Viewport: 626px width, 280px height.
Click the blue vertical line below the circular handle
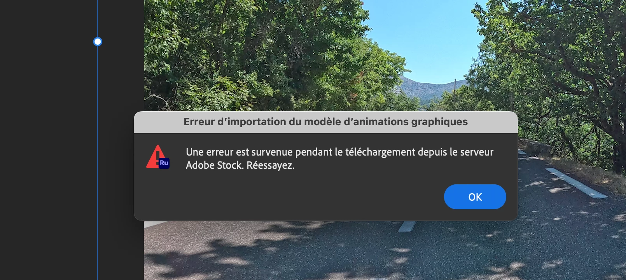pyautogui.click(x=98, y=163)
